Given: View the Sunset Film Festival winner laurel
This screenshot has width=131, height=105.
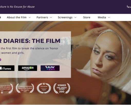Looking at the screenshot, I should [x=25, y=88].
